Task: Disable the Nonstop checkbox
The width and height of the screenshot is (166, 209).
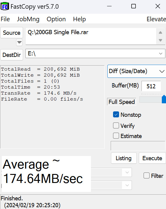Action: [x=116, y=115]
